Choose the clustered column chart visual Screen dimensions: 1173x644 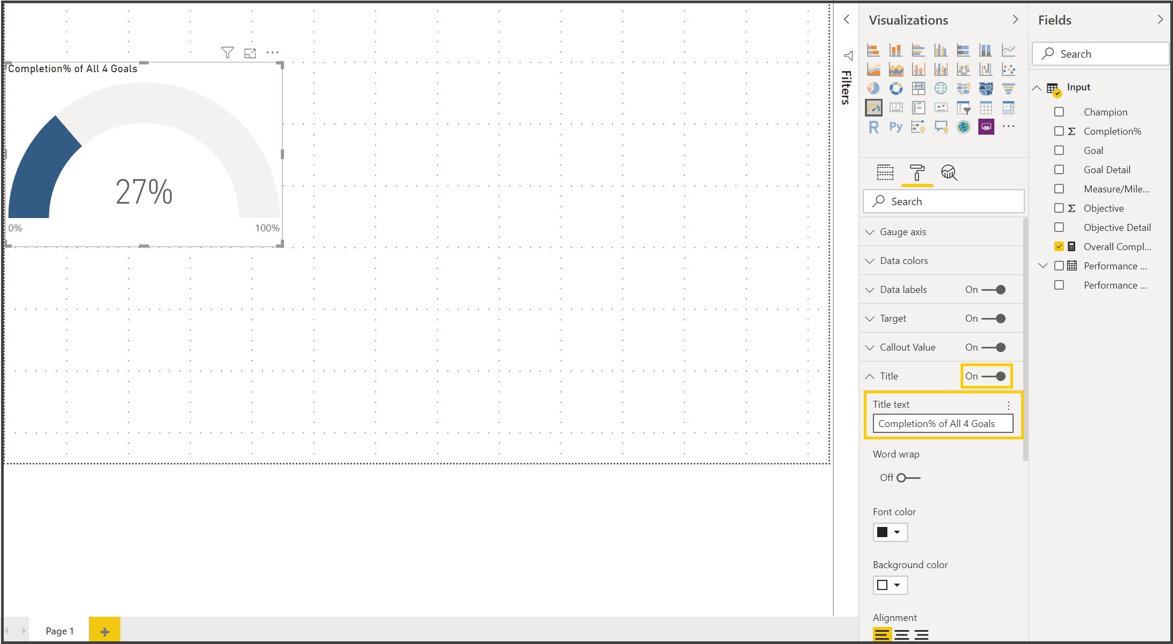coord(941,50)
